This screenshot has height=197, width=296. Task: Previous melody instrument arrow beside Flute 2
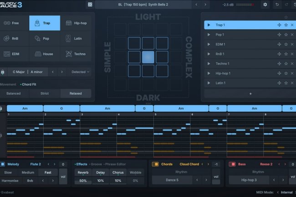[x=49, y=164]
